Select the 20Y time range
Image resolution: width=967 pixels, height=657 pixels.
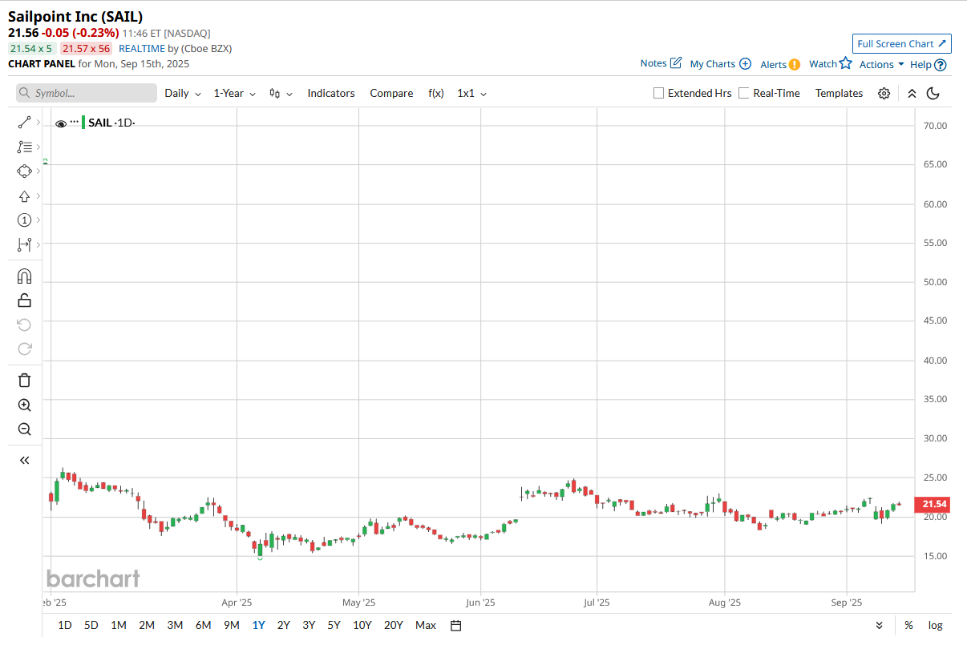tap(394, 625)
